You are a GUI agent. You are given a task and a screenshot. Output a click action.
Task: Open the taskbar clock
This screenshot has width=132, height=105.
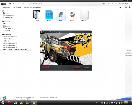pos(126,102)
